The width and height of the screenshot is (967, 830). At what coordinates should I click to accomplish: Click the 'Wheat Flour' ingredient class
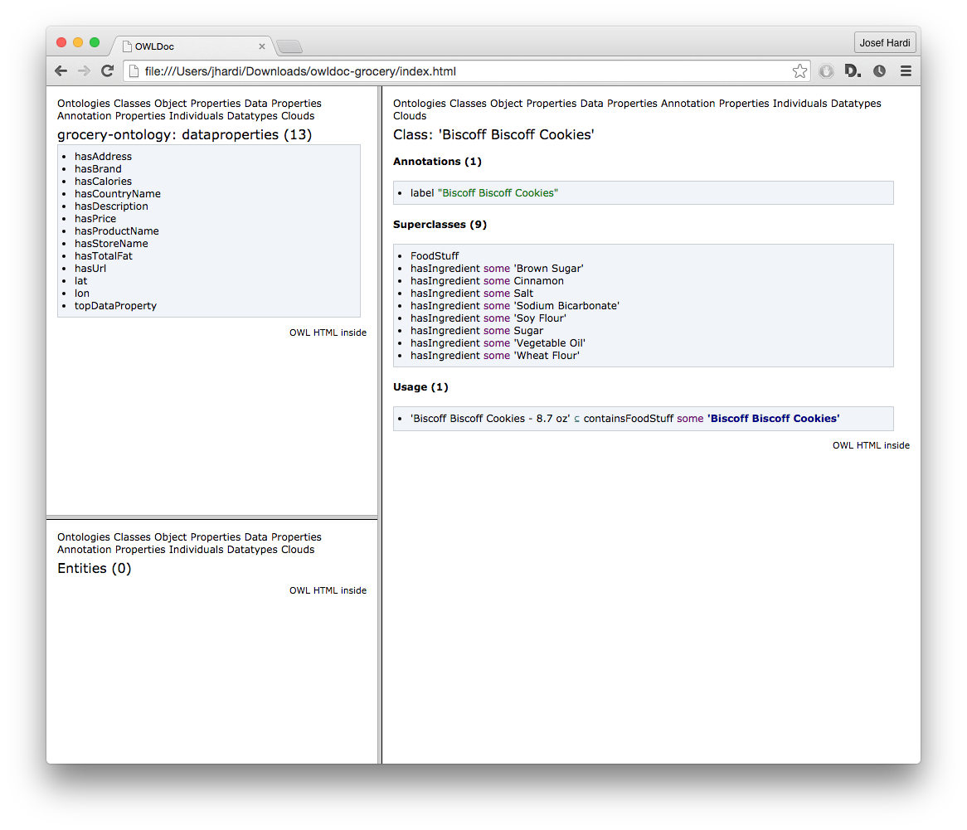(547, 355)
